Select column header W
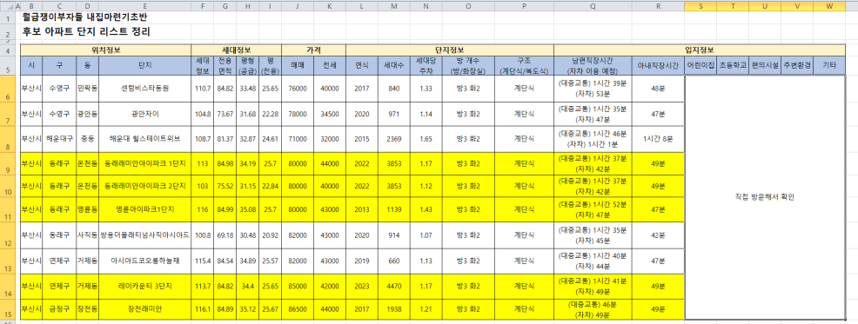The image size is (858, 324). pos(829,5)
